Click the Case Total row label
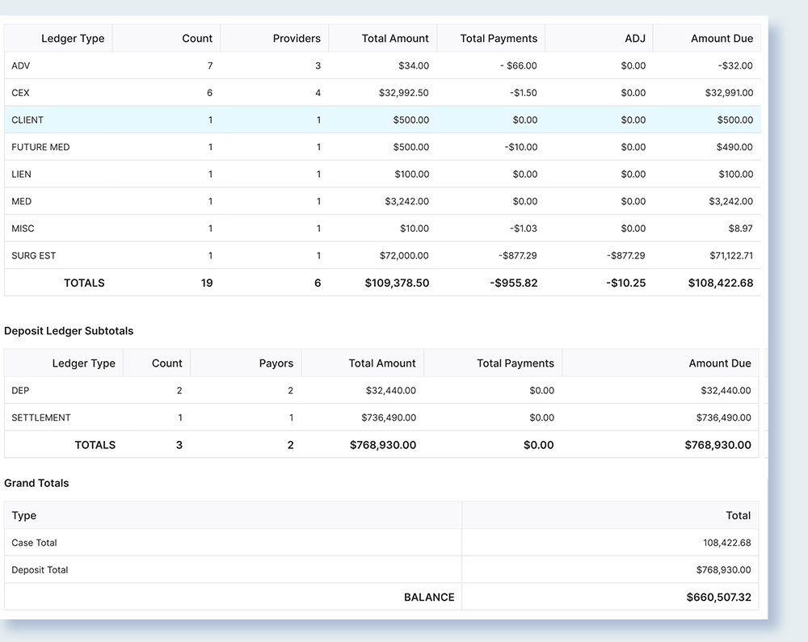 point(34,543)
